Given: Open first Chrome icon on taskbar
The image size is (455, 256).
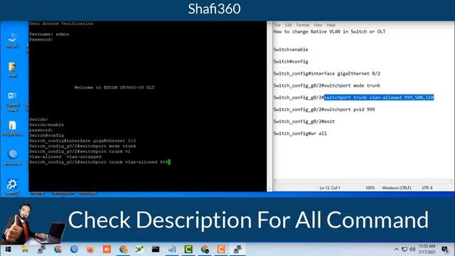Looking at the screenshot, I should click(x=58, y=250).
